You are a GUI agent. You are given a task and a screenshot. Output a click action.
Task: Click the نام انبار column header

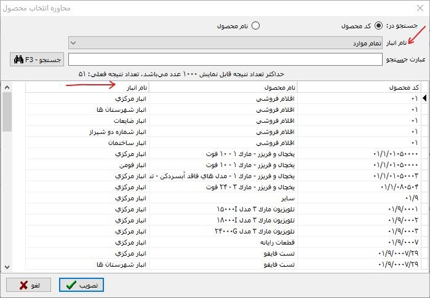click(x=86, y=88)
